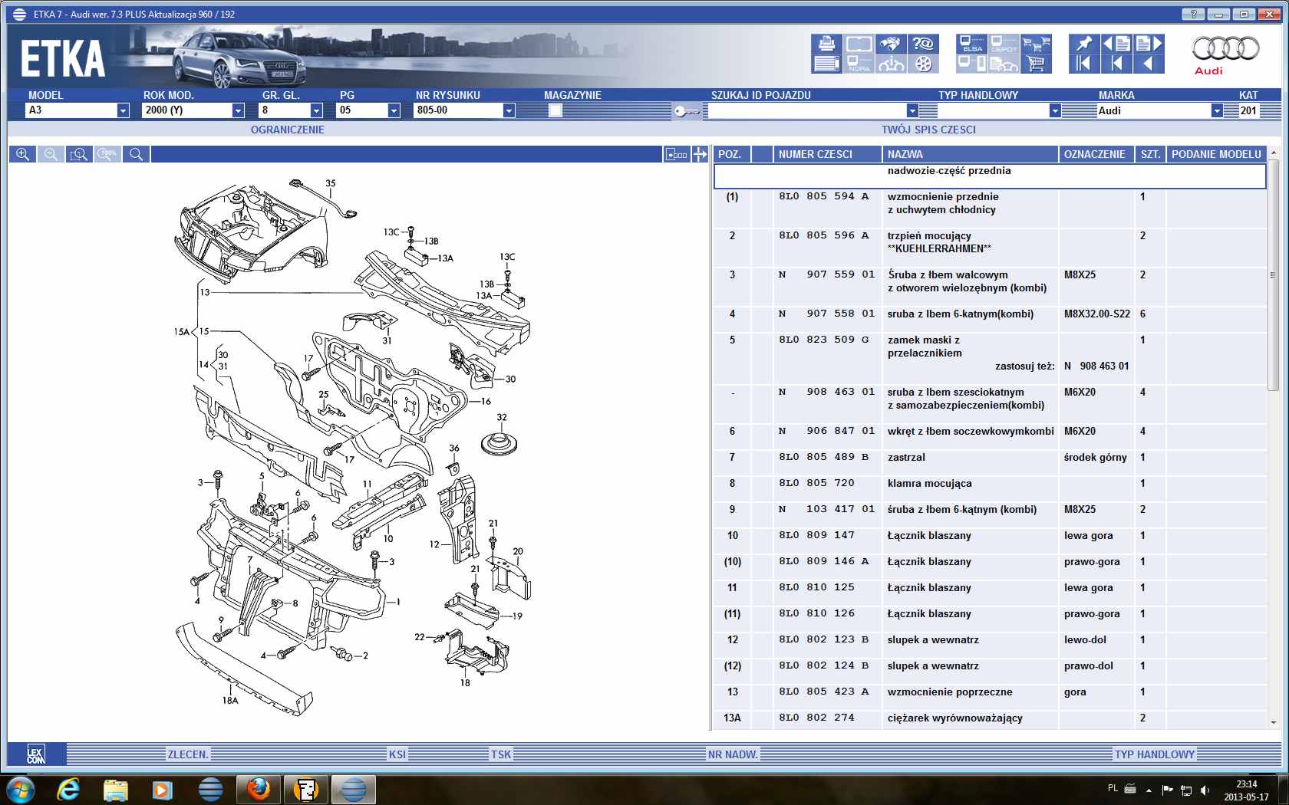The height and width of the screenshot is (805, 1289).
Task: Click the plain back arrow icon
Action: 1149,64
